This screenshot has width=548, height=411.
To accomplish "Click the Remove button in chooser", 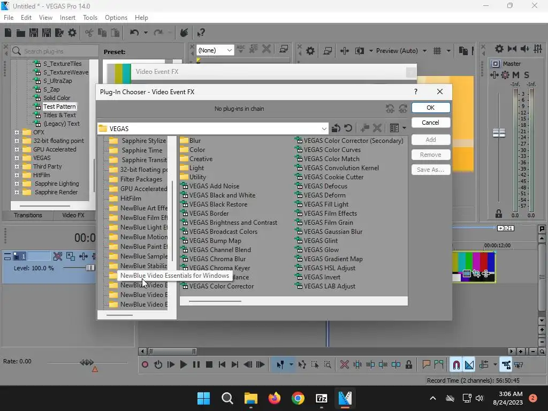I will (431, 155).
